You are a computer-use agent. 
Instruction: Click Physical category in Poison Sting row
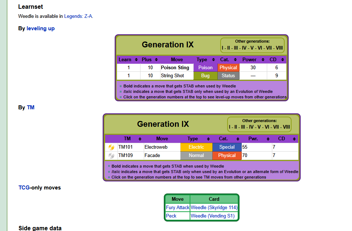click(228, 68)
